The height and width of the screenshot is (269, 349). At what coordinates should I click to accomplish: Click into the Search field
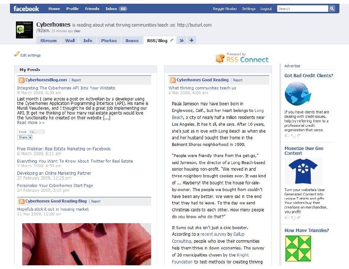303,8
